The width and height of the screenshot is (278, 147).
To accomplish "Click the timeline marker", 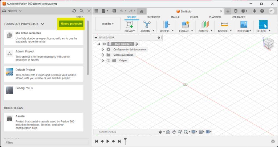I will click(125, 141).
